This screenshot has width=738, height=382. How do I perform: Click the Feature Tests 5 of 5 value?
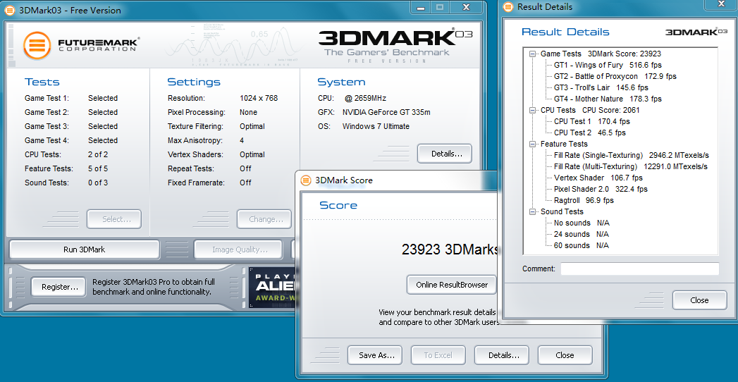click(x=98, y=169)
